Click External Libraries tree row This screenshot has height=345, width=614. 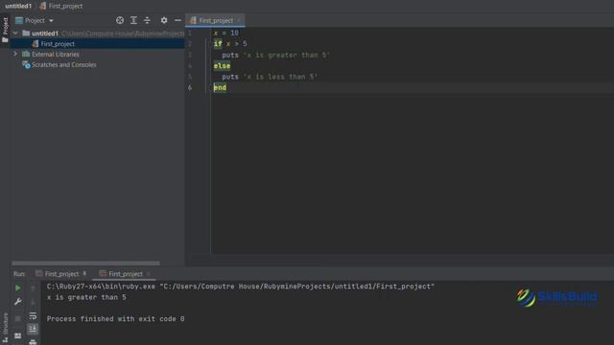coord(56,54)
